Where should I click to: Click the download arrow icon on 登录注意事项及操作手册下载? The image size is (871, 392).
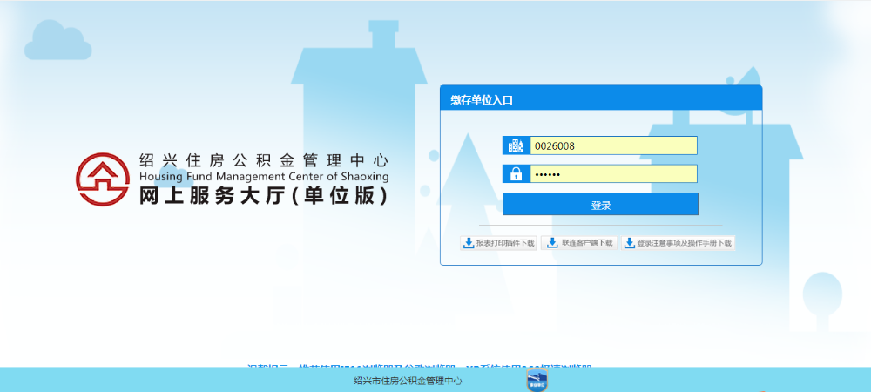click(629, 243)
